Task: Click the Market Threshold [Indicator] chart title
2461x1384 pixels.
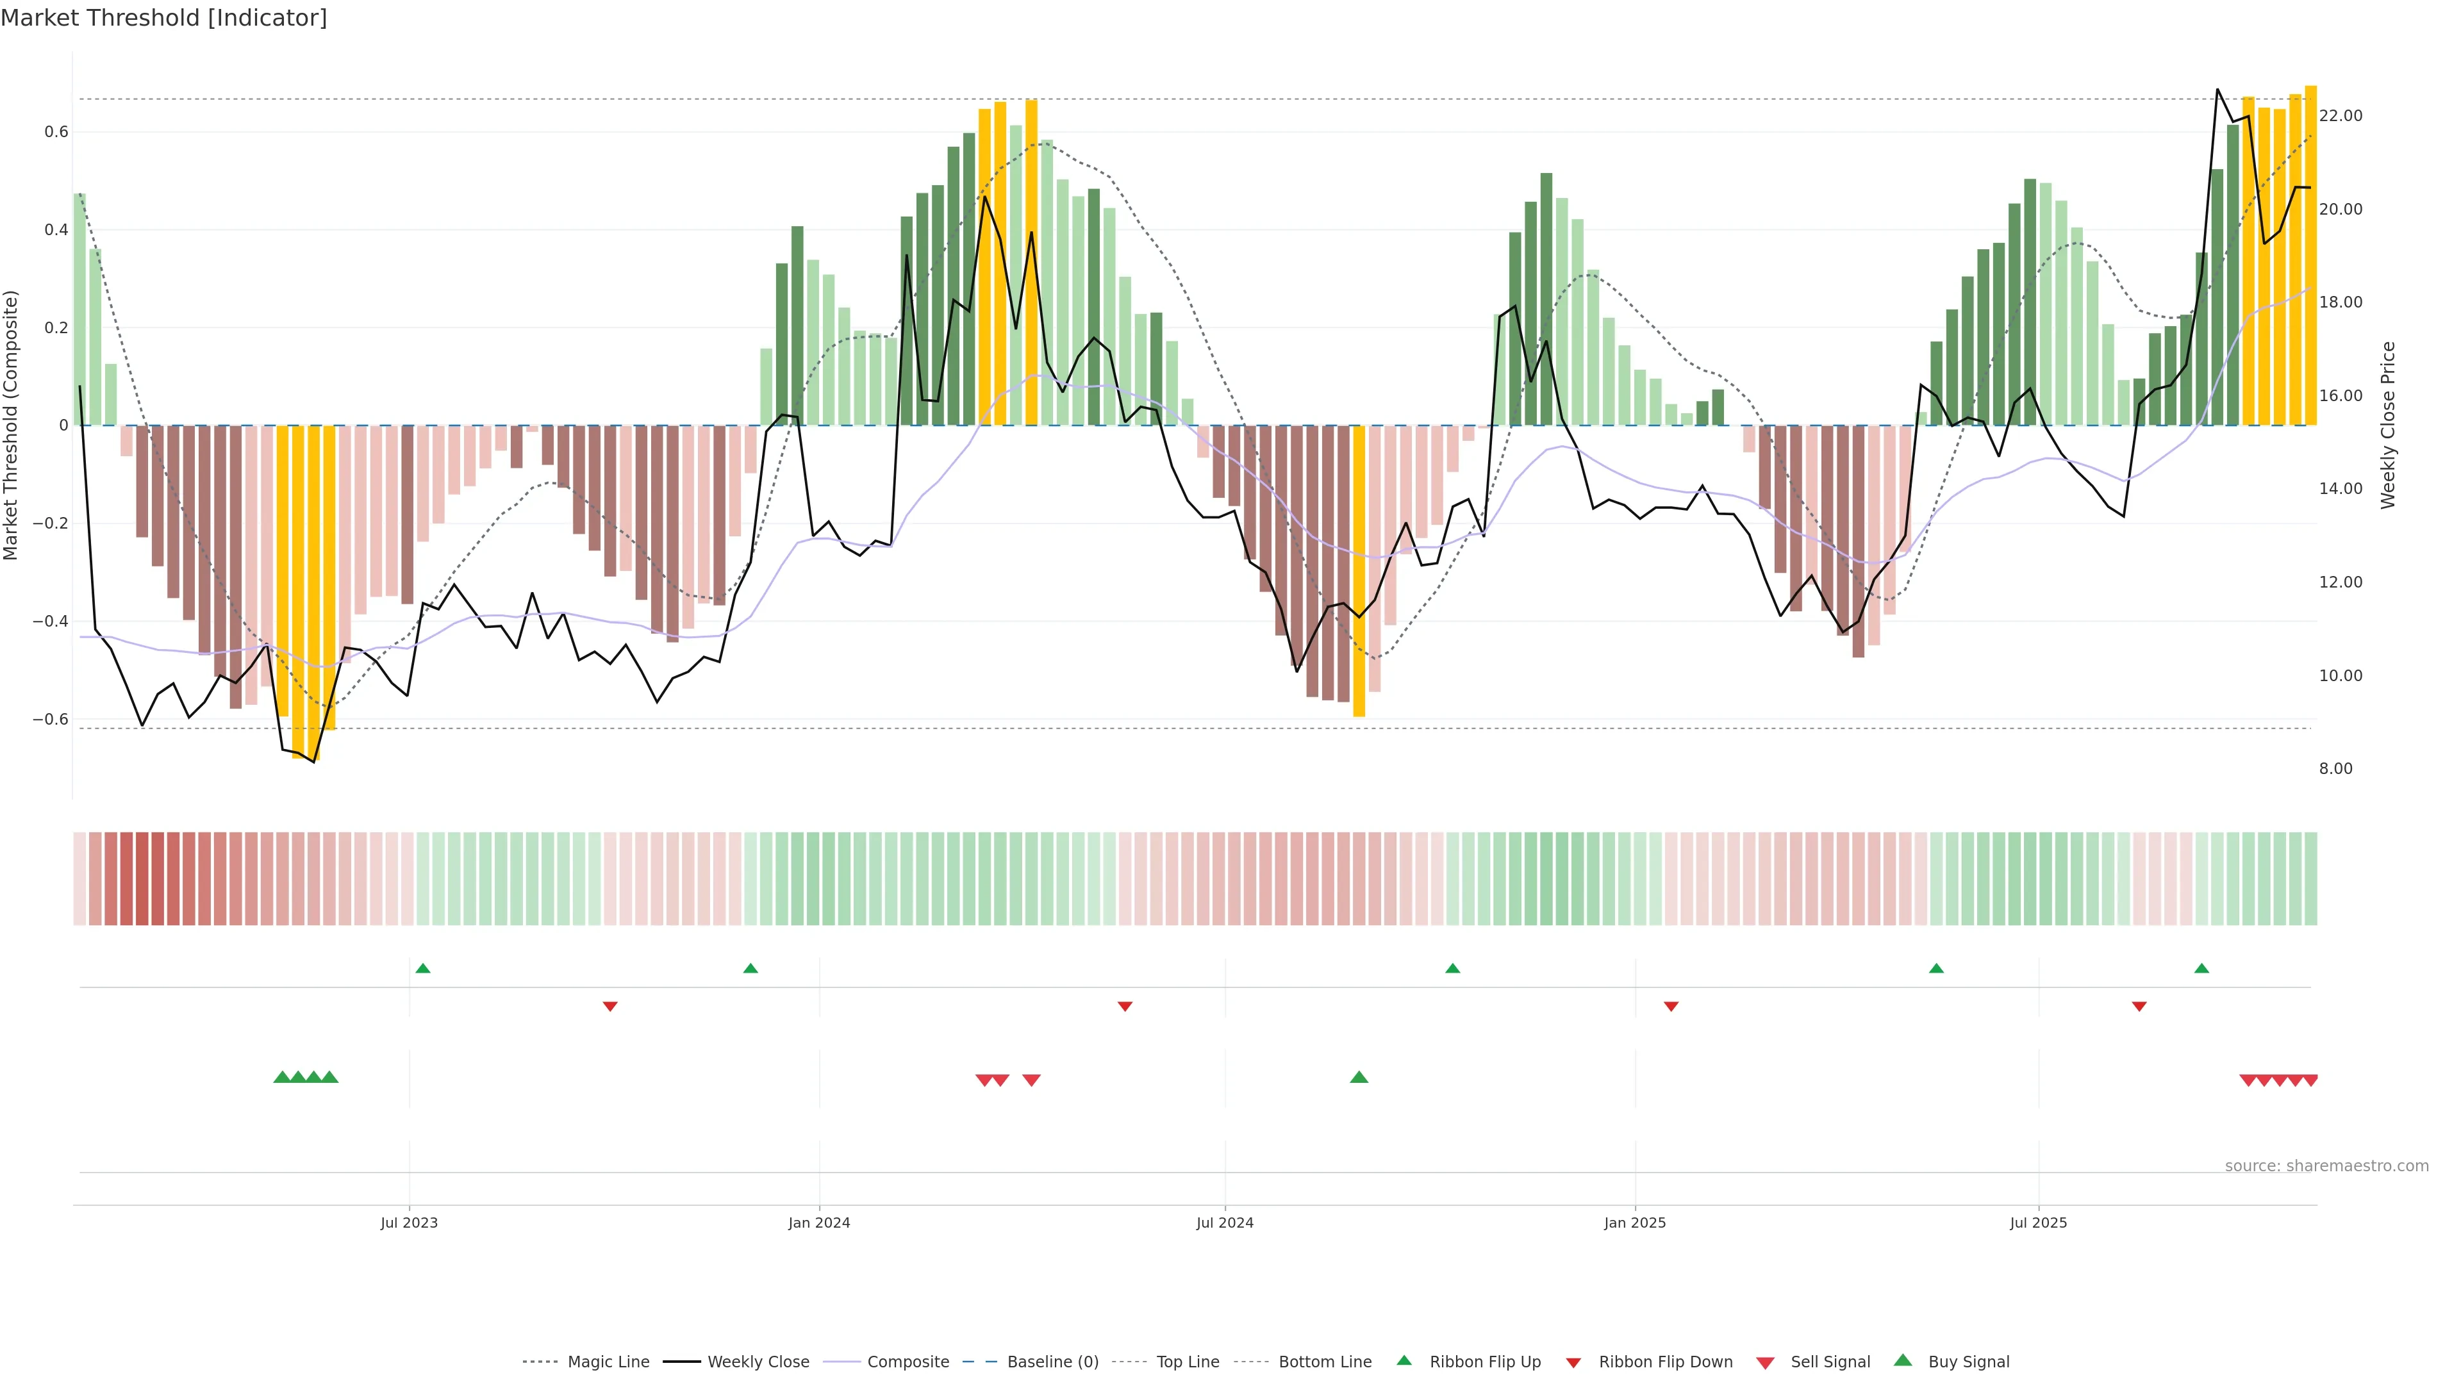Action: pos(164,18)
